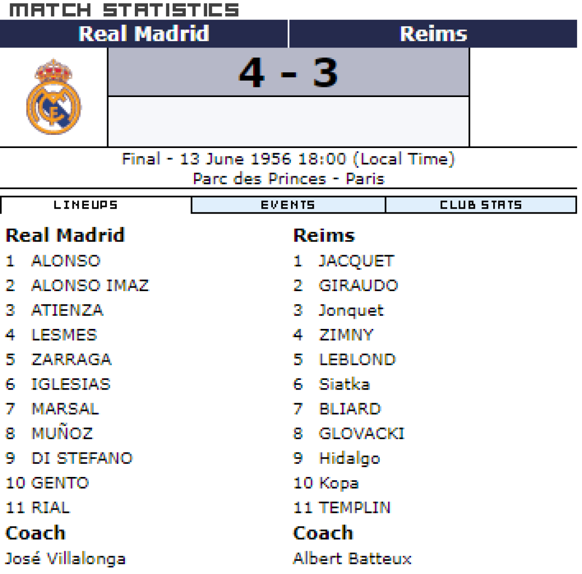The height and width of the screenshot is (574, 582).
Task: Click the Reims header name
Action: (433, 34)
